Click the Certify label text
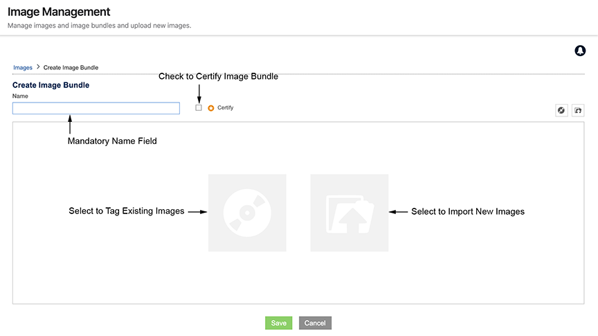Viewport: 598px width, 336px height. pos(226,107)
